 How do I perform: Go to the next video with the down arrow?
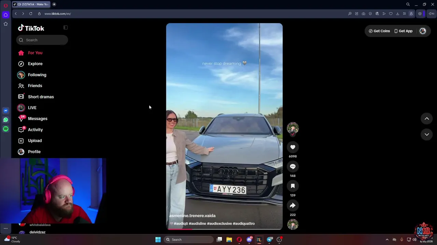pyautogui.click(x=427, y=134)
